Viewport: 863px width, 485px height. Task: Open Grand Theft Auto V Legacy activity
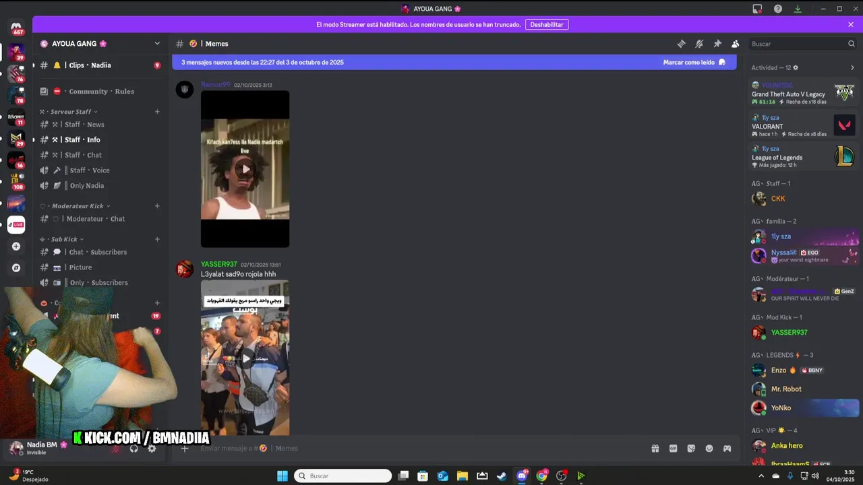[x=803, y=93]
